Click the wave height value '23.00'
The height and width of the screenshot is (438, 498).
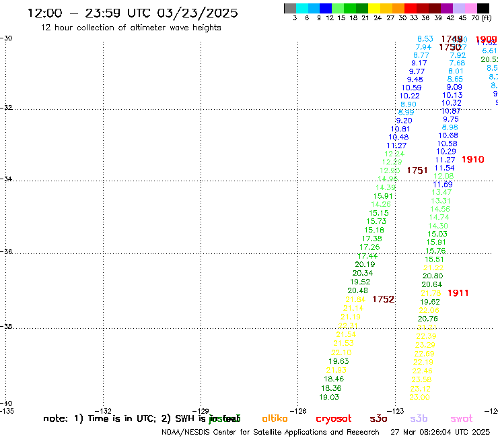point(419,397)
